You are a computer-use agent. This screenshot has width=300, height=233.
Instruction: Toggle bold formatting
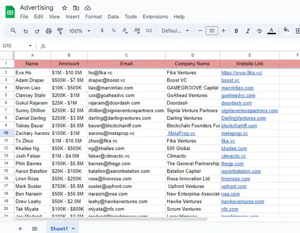click(x=236, y=31)
